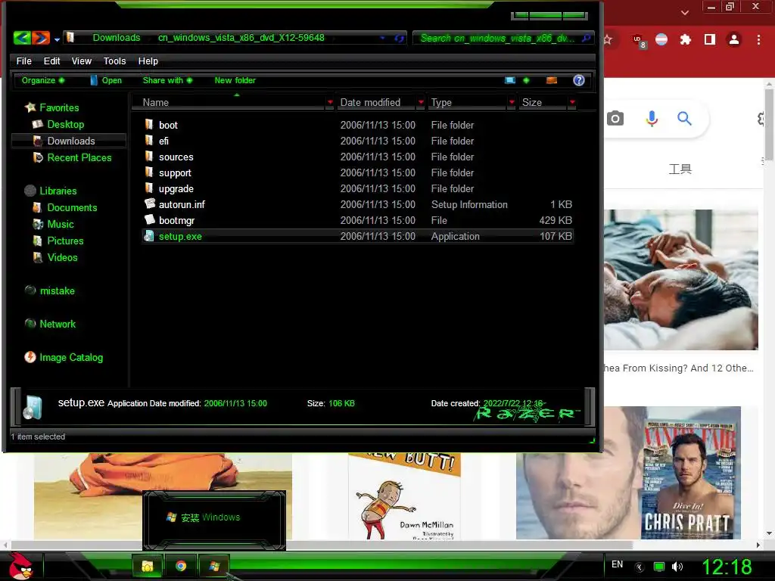Click New folder in the toolbar

coord(235,80)
